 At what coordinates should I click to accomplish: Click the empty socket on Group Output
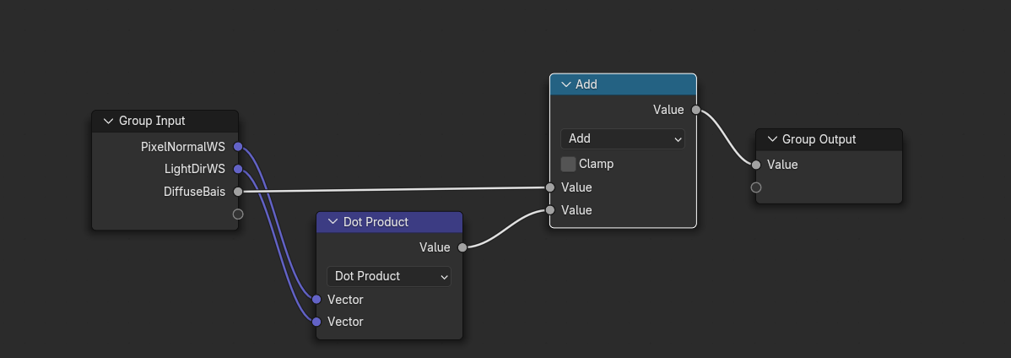[x=756, y=187]
